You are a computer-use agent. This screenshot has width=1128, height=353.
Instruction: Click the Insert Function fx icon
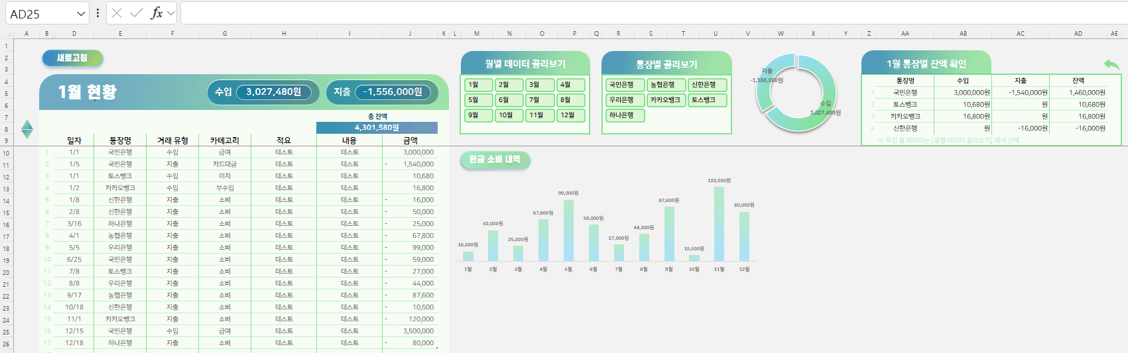pos(157,13)
